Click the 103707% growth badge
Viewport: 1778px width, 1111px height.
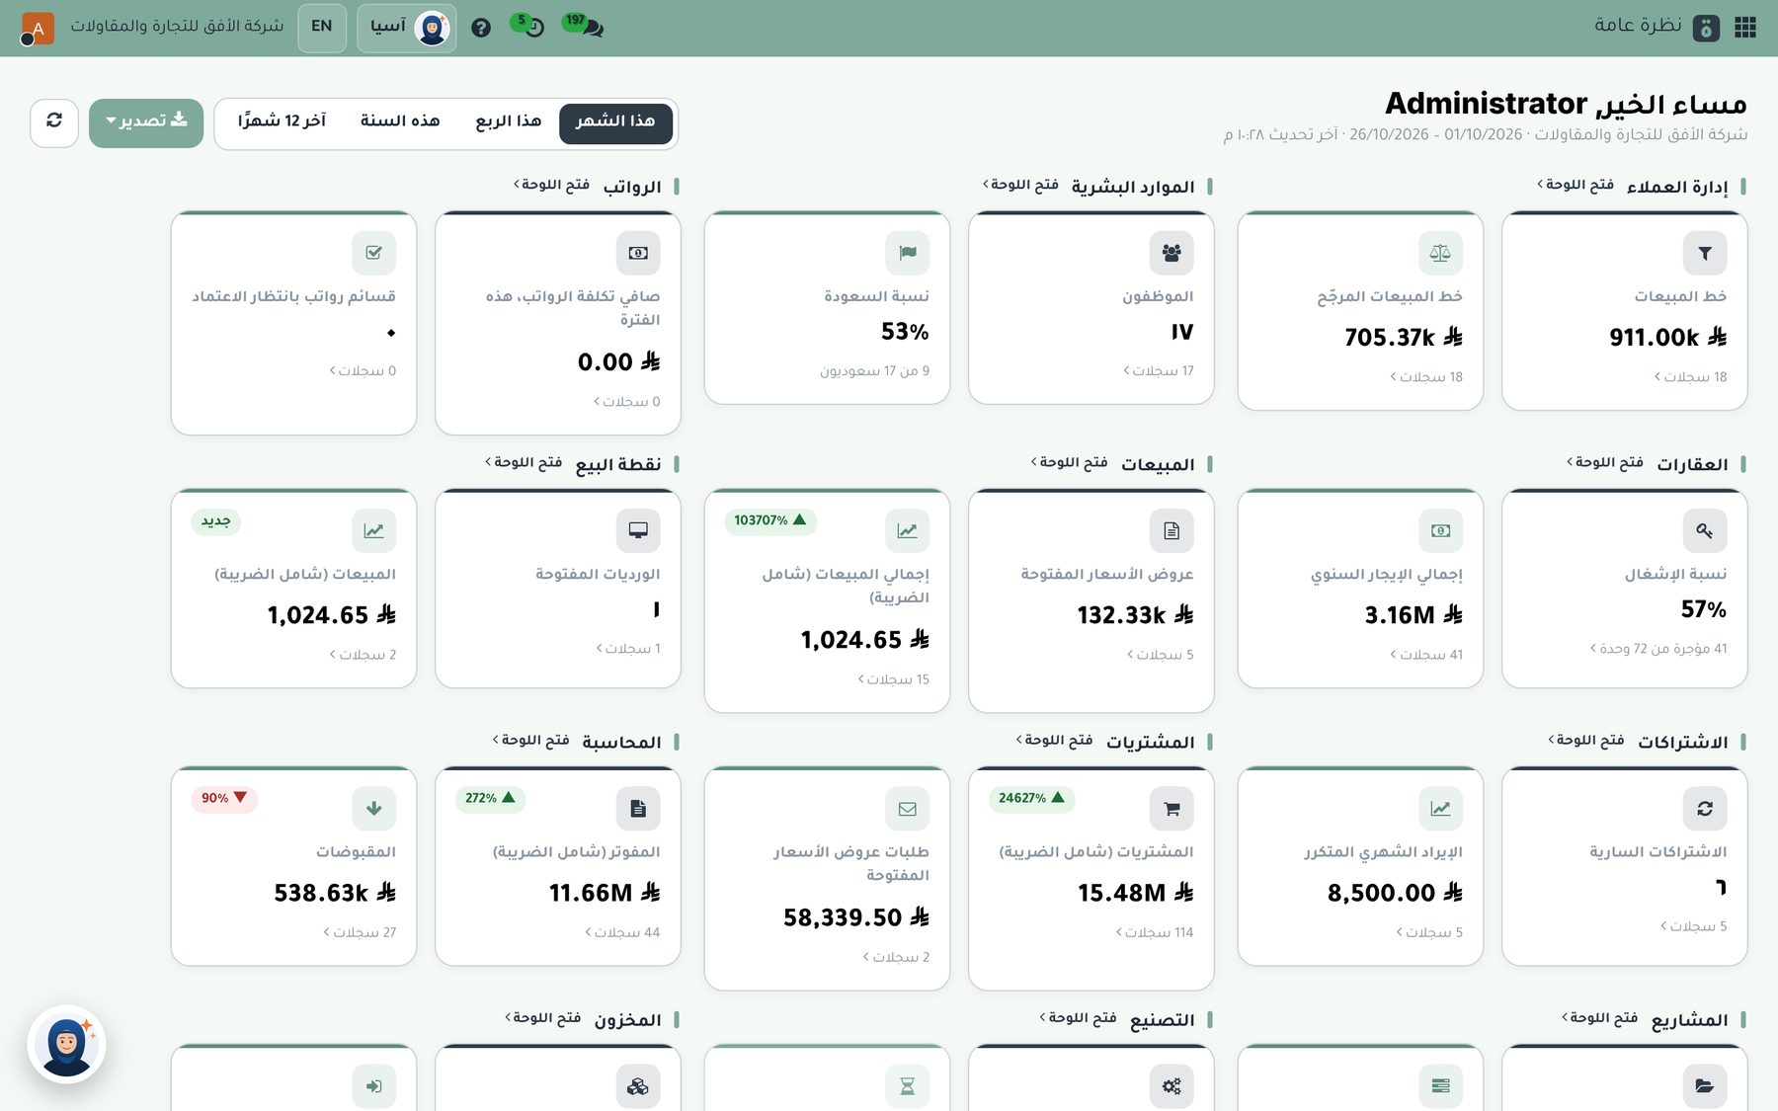(770, 520)
